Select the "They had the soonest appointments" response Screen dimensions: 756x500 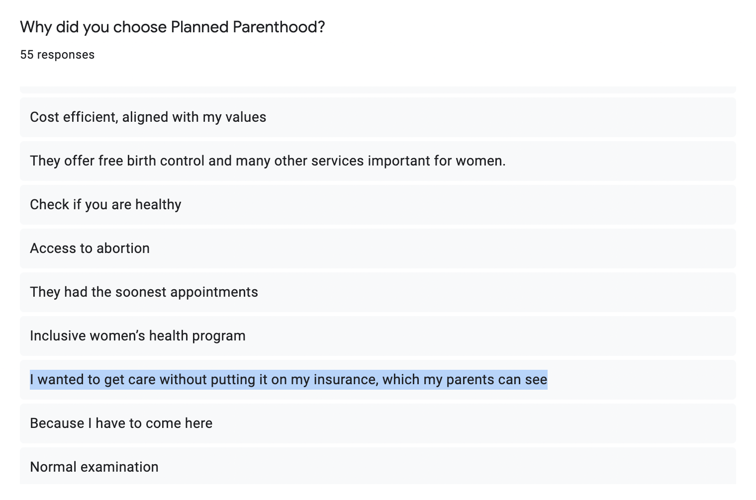click(x=144, y=292)
